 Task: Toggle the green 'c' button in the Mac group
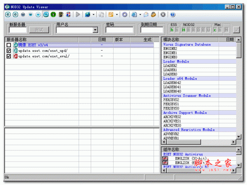215,30
